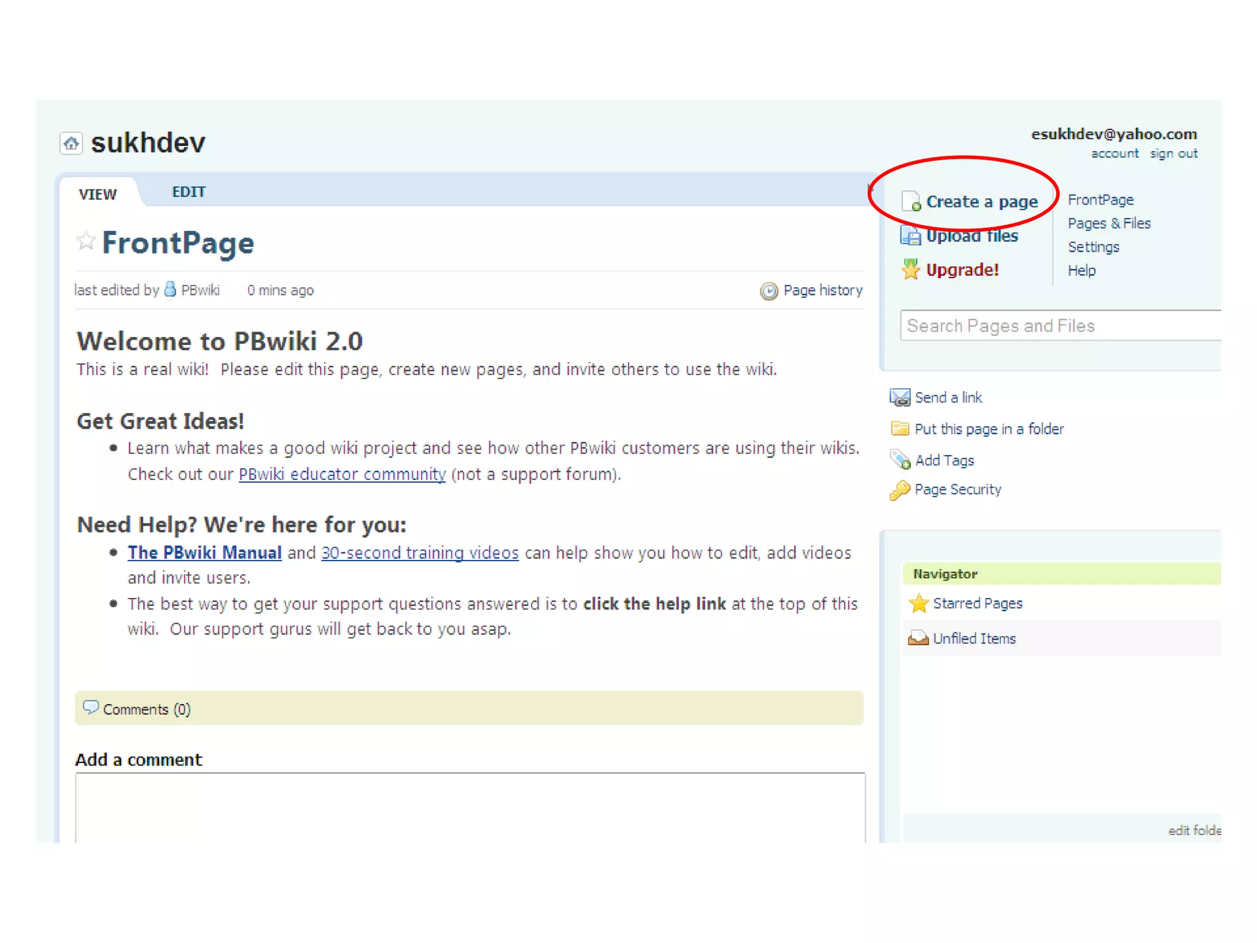
Task: Click the folder icon for Put this page
Action: click(x=900, y=429)
